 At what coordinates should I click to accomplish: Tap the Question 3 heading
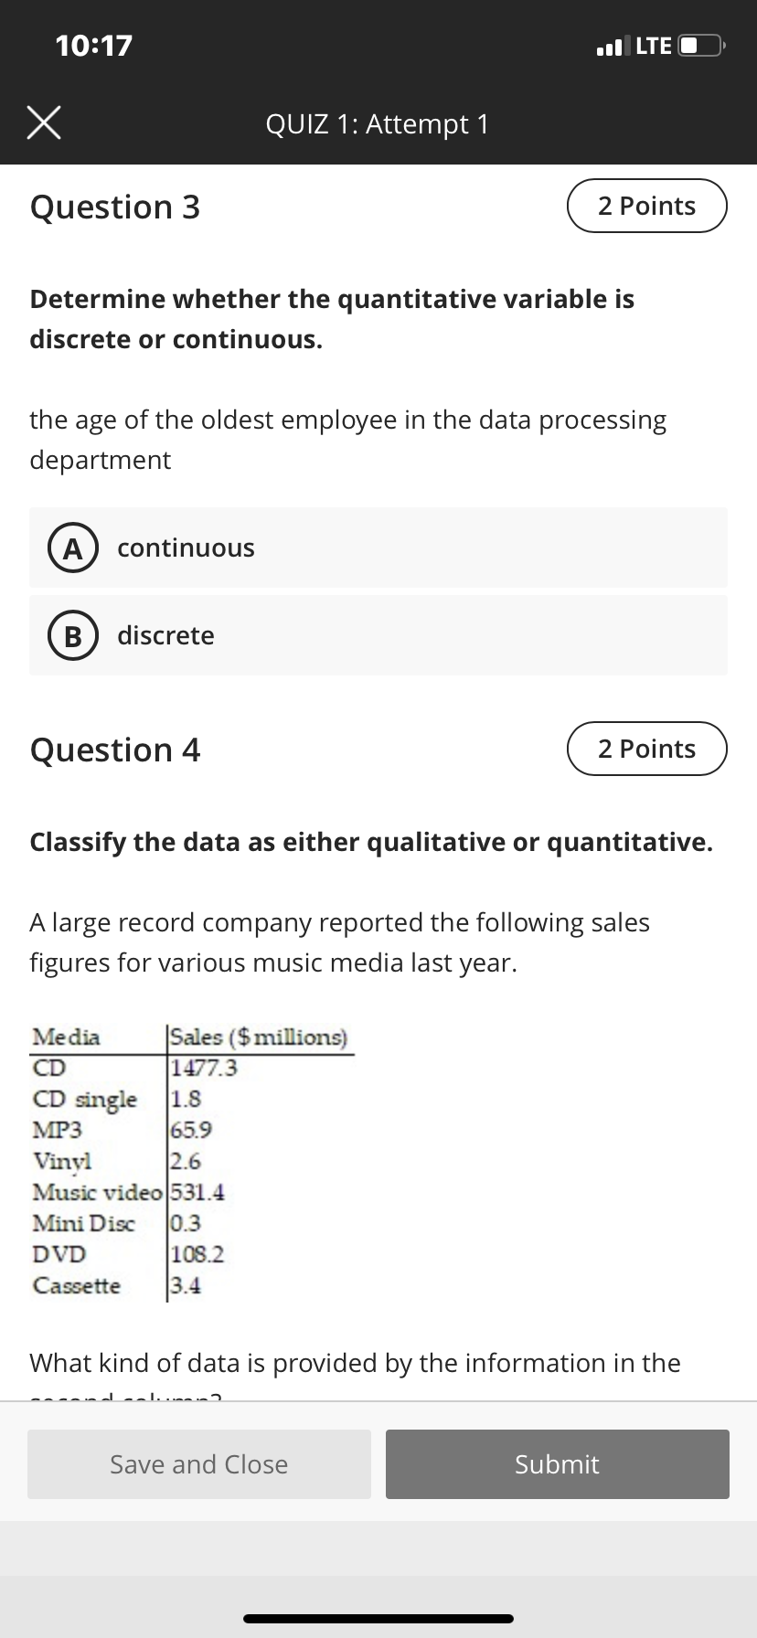pos(115,207)
